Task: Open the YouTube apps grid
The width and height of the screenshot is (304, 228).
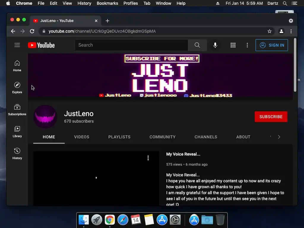Action: click(233, 45)
